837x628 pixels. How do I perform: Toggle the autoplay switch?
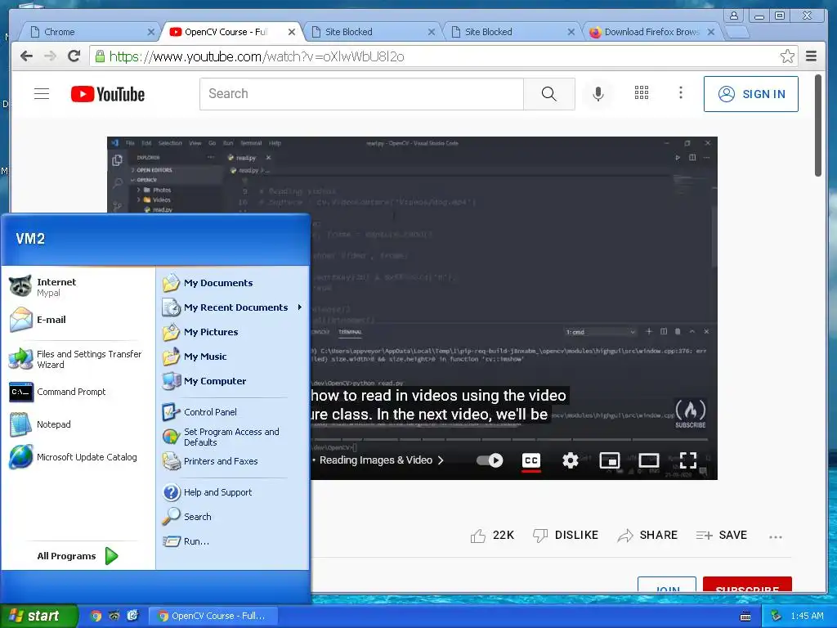click(489, 460)
